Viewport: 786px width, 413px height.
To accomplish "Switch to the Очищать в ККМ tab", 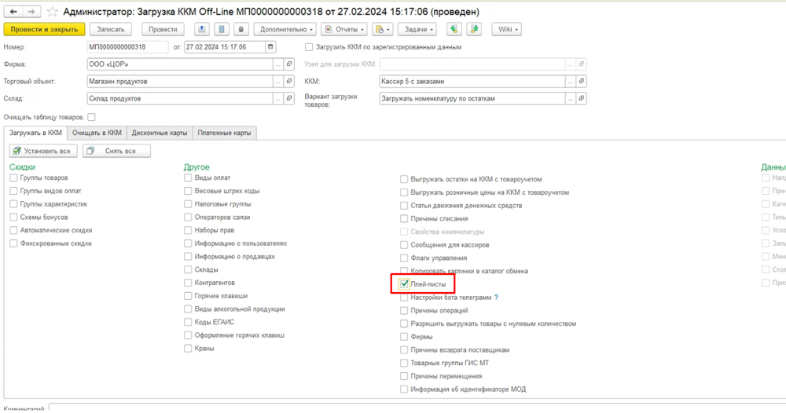I will (x=97, y=133).
